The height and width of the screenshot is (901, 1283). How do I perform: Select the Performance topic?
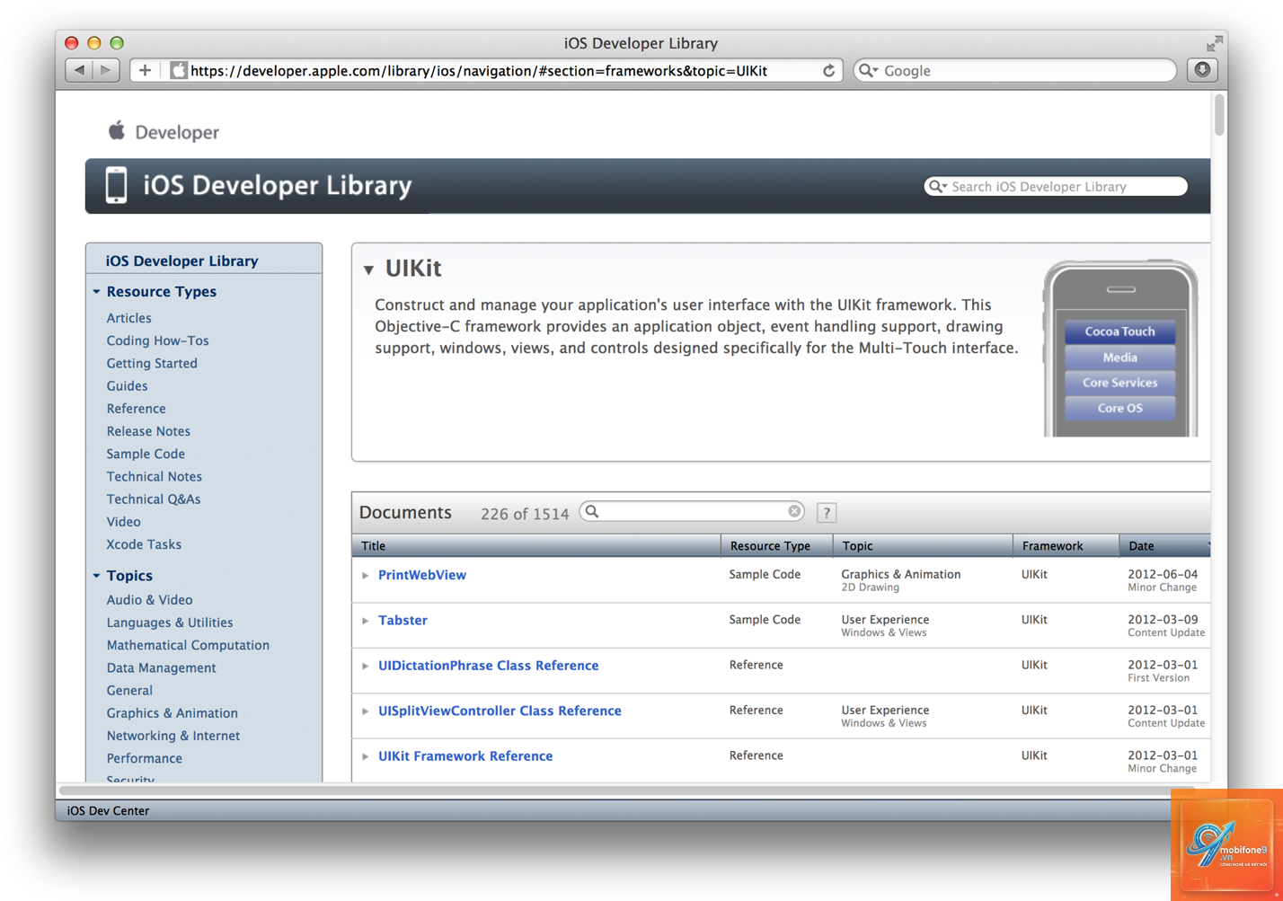pos(144,758)
